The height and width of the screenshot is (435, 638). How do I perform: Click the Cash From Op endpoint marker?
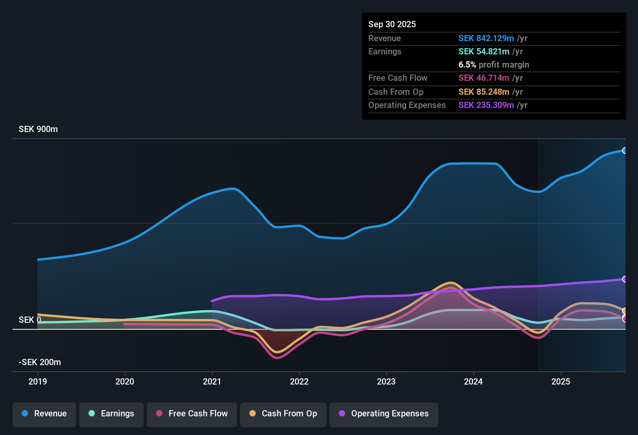[x=624, y=311]
